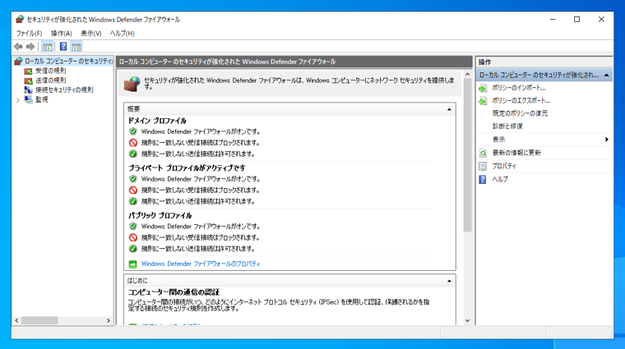Click the center pane vertical scrollbar thumb
Screen dimensions: 625x349
pyautogui.click(x=468, y=155)
